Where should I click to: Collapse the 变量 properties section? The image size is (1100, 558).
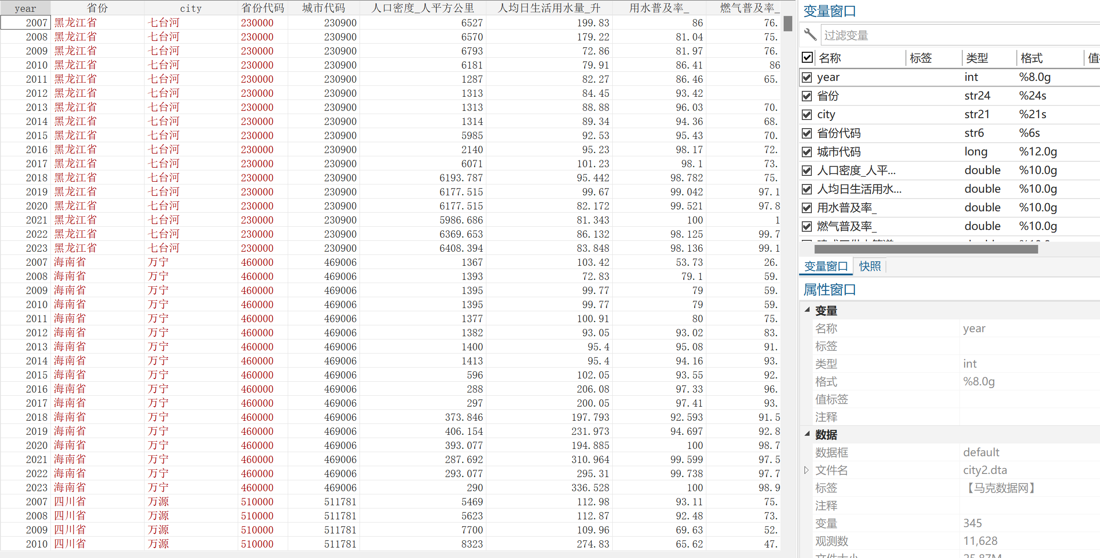coord(807,310)
